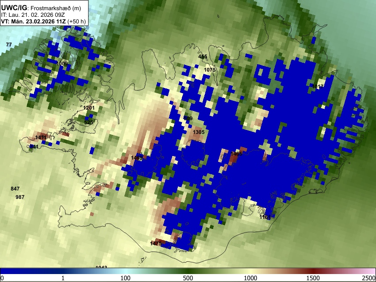
Task: Click the map value 987
Action: tap(20, 197)
